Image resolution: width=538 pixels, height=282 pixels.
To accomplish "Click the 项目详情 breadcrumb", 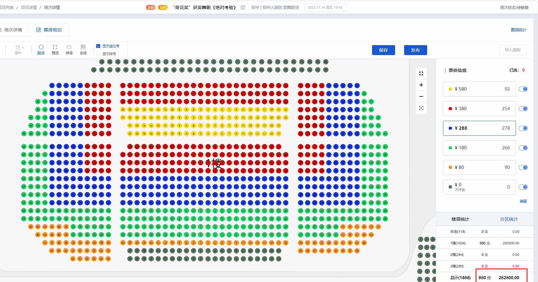I will (x=29, y=7).
